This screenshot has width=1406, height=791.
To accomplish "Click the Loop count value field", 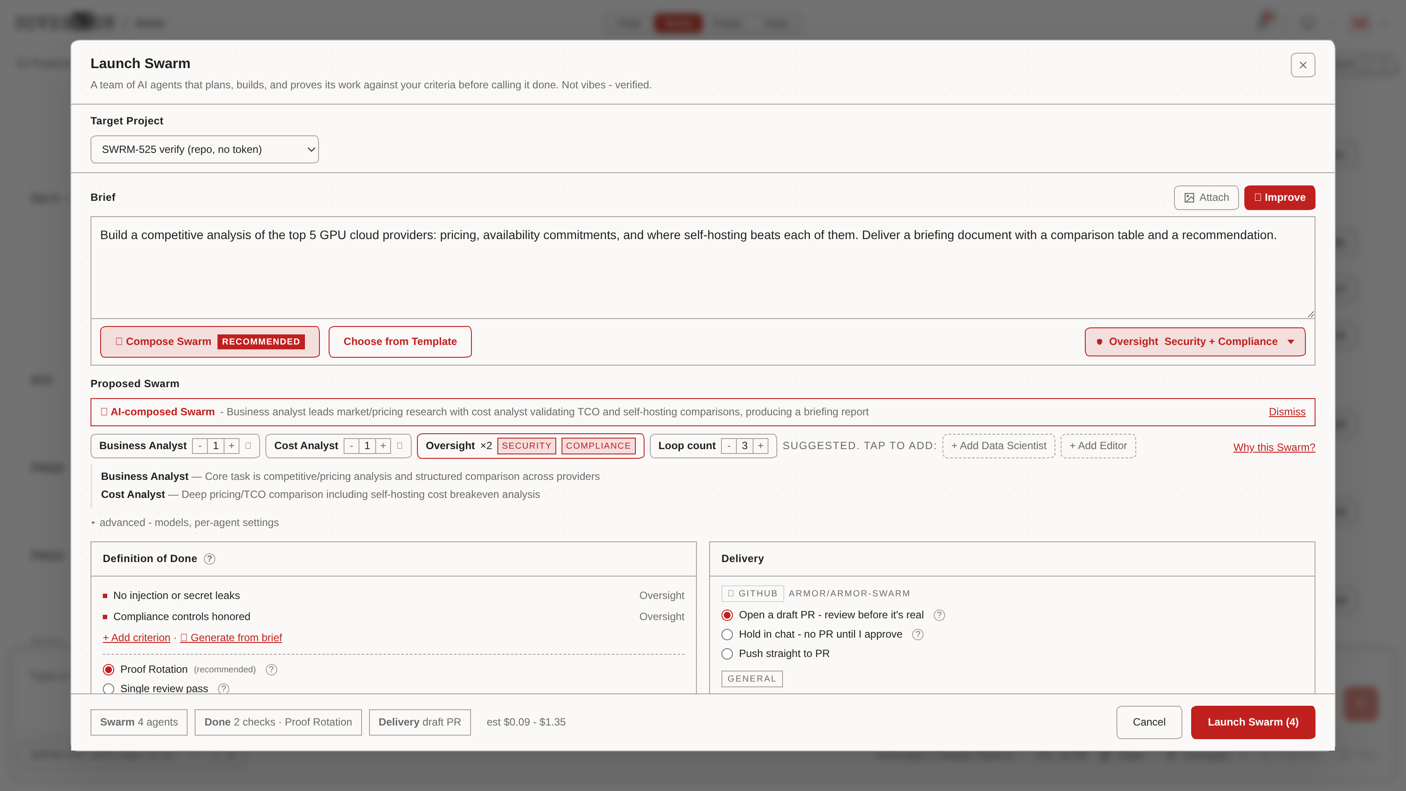I will coord(744,446).
